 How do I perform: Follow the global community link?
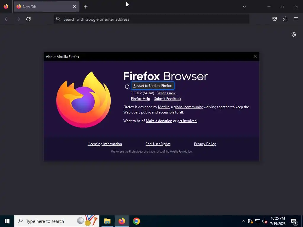point(188,107)
